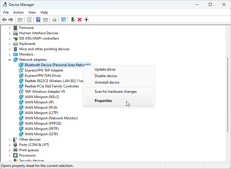Expand the Human Interface Devices node
Image resolution: width=231 pixels, height=169 pixels.
pyautogui.click(x=9, y=33)
